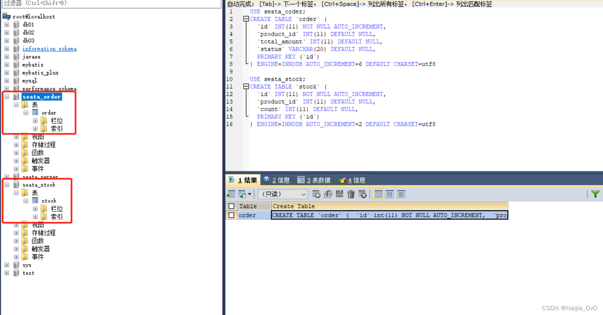603x315 pixels.
Task: Open the 4 信息 tab
Action: pos(352,180)
